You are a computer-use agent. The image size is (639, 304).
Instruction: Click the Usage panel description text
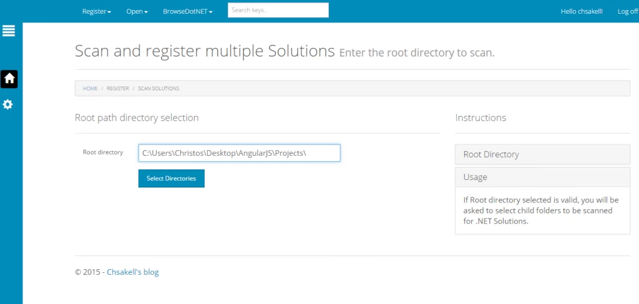click(x=540, y=211)
